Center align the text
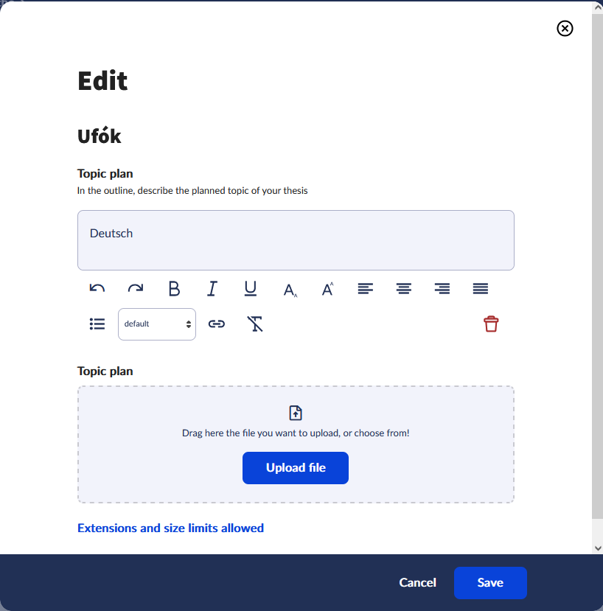The image size is (603, 611). [x=404, y=289]
